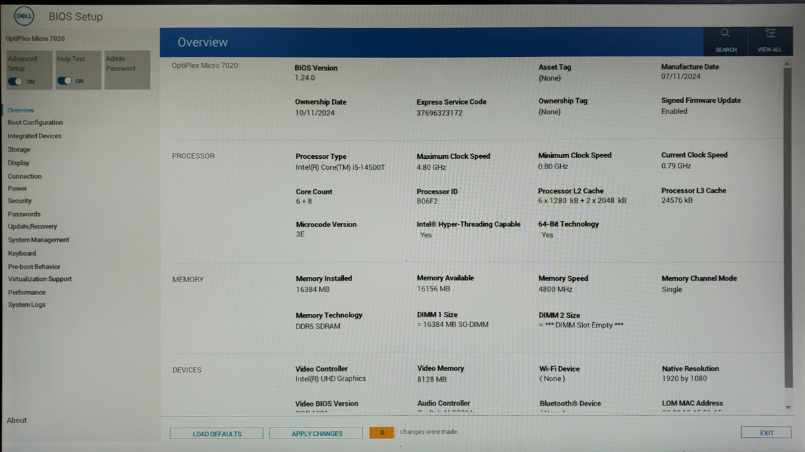Open the Admin Password panel
The width and height of the screenshot is (805, 452).
(127, 70)
